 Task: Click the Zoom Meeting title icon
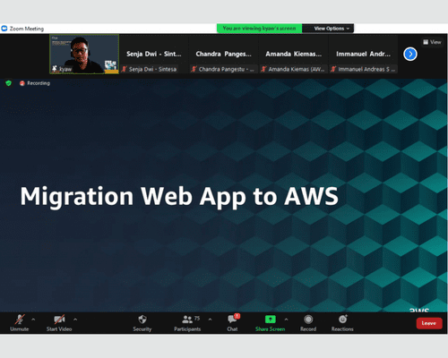[4, 29]
